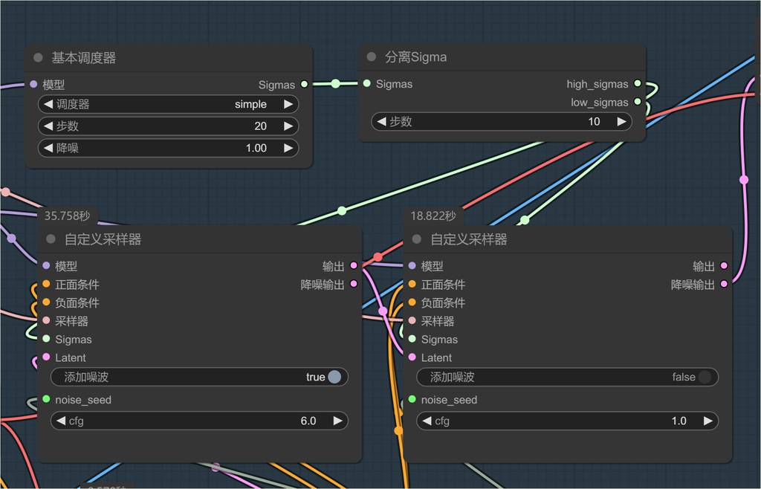Enable the 添加噪波 toggle currently set to false
Viewport: 761px width, 489px height.
(704, 377)
